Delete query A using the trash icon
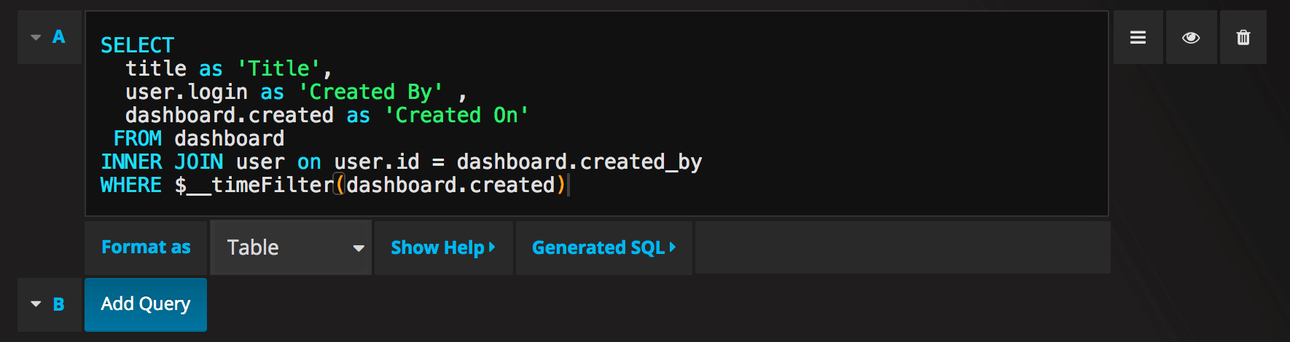The image size is (1290, 342). 1243,38
